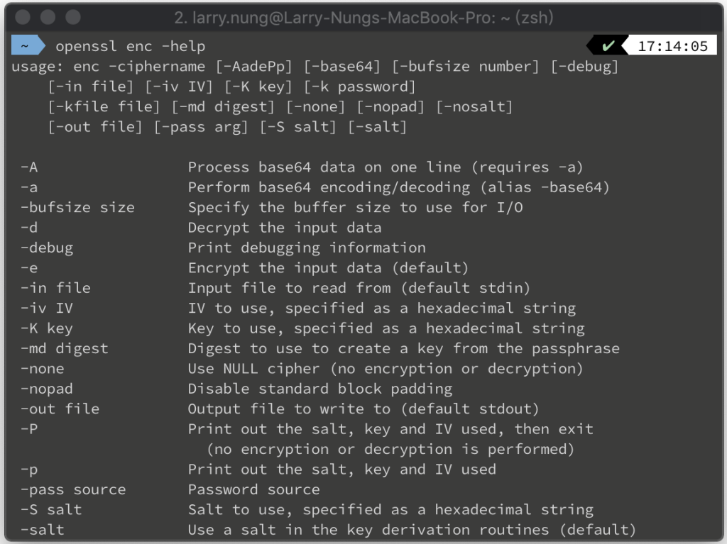727x544 pixels.
Task: Click the yellow minimize window button
Action: tap(48, 17)
